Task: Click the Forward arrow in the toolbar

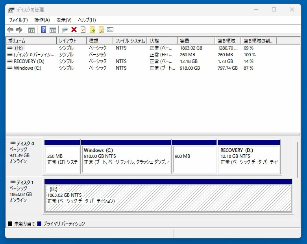Action: pos(19,30)
